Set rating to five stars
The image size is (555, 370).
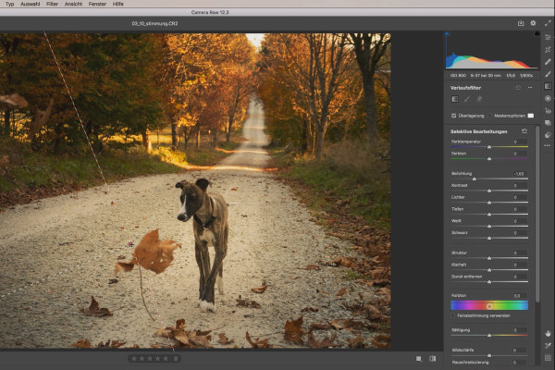click(166, 359)
